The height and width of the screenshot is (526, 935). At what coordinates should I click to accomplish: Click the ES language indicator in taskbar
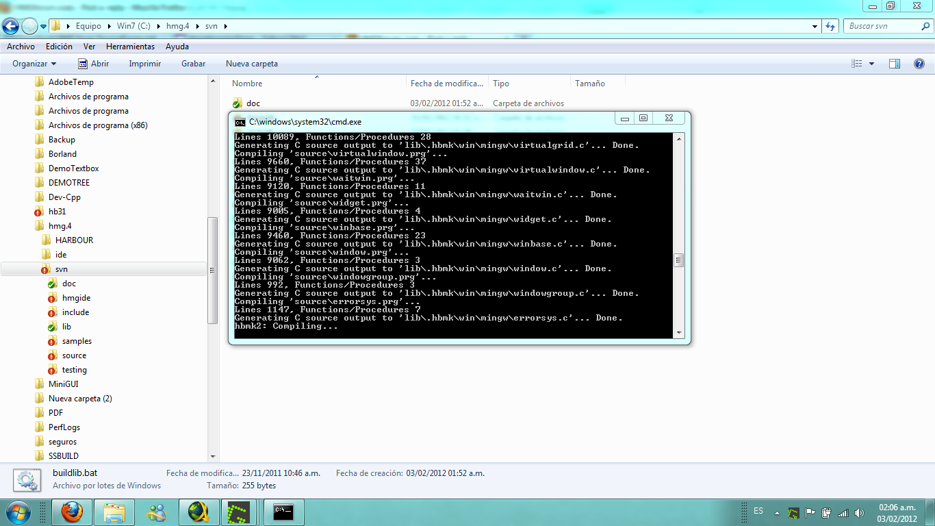pos(758,511)
